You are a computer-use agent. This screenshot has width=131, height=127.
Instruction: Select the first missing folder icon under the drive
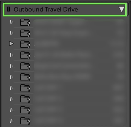[25, 22]
